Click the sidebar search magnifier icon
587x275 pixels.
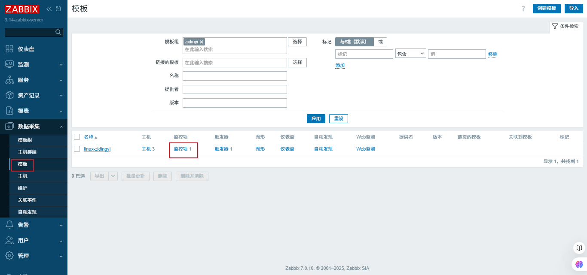[58, 32]
